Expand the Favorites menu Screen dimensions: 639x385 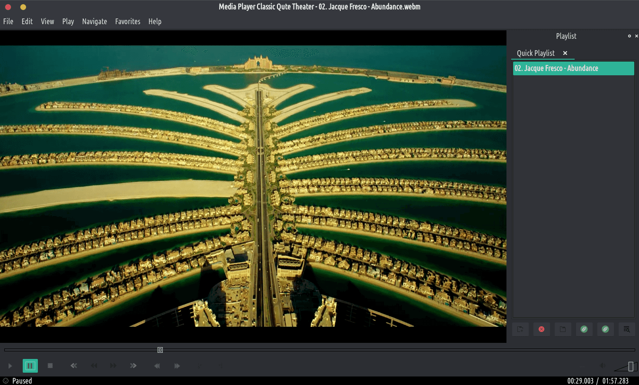[128, 21]
